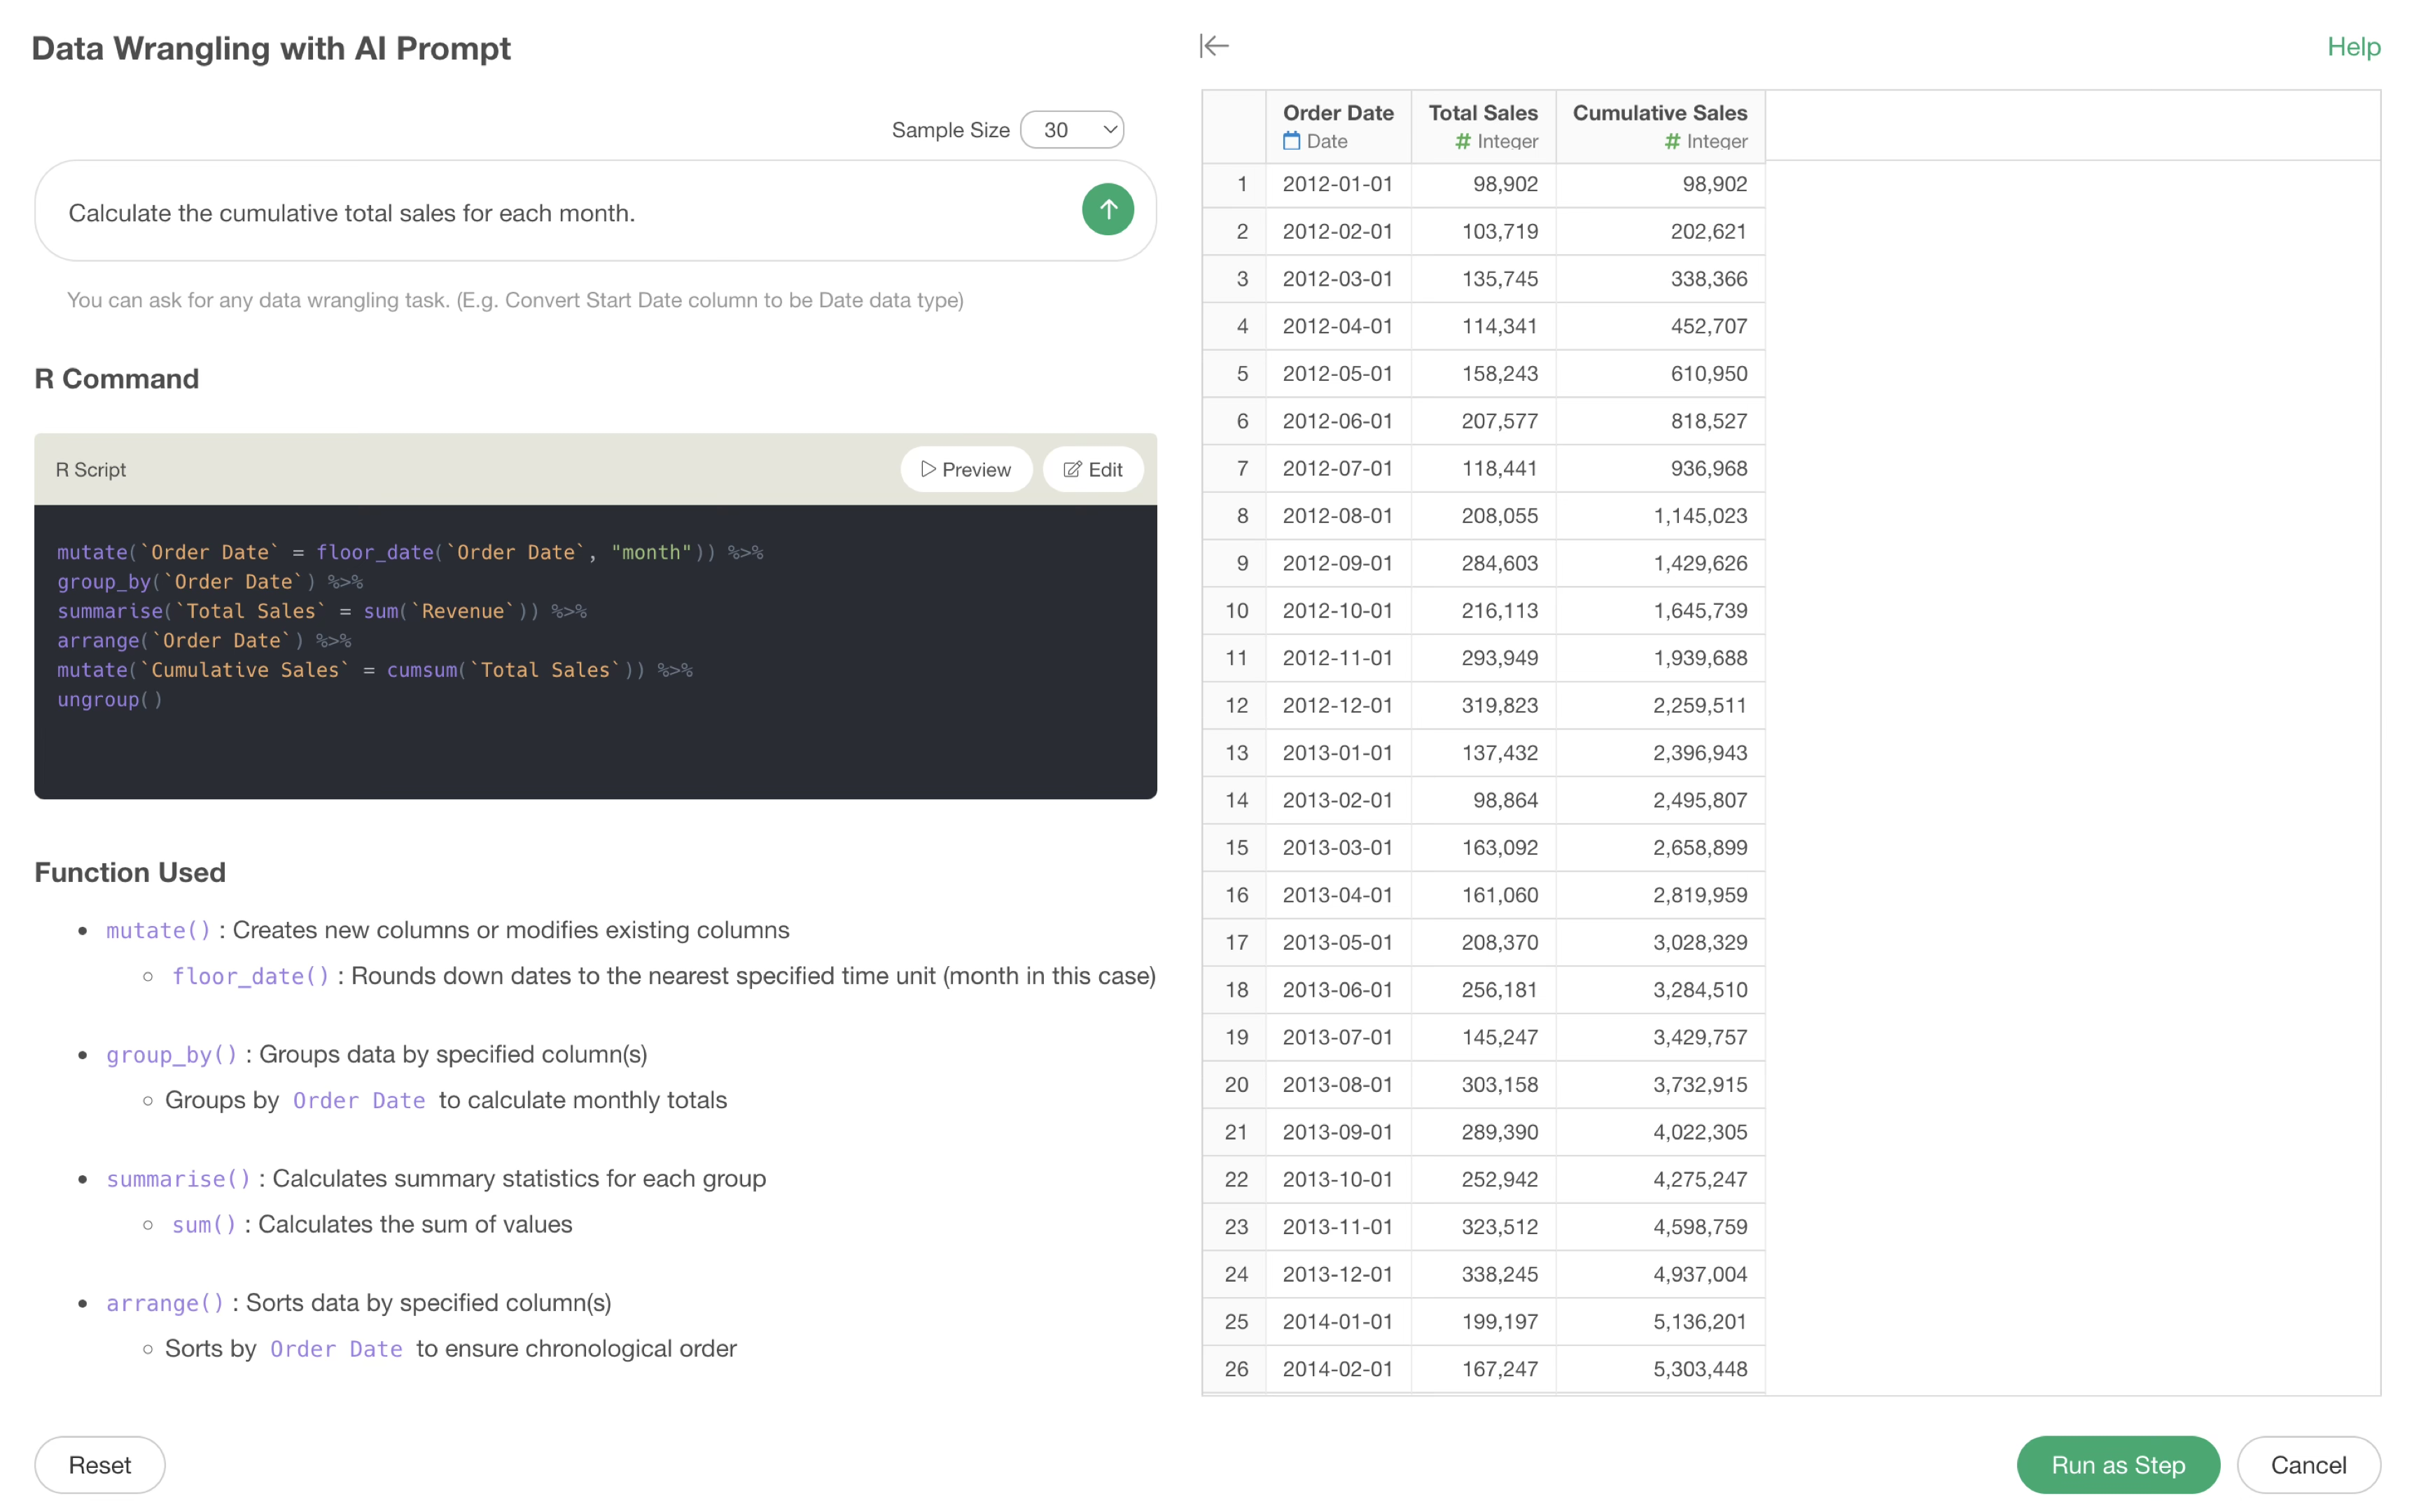Click Cumulative Sales value 338,366
Image resolution: width=2421 pixels, height=1512 pixels.
[1659, 278]
